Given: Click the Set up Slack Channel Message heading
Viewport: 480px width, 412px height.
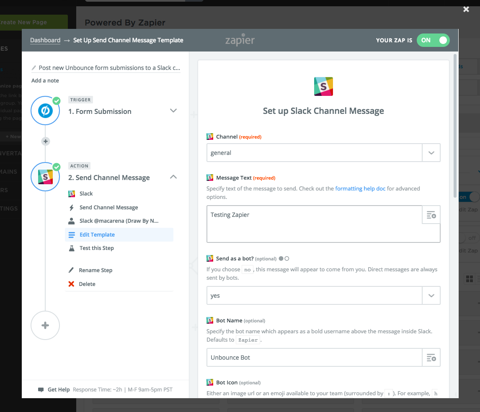Looking at the screenshot, I should pyautogui.click(x=323, y=111).
